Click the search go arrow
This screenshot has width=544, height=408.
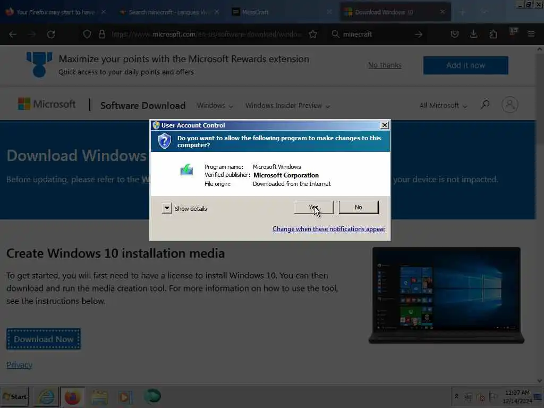(x=419, y=35)
